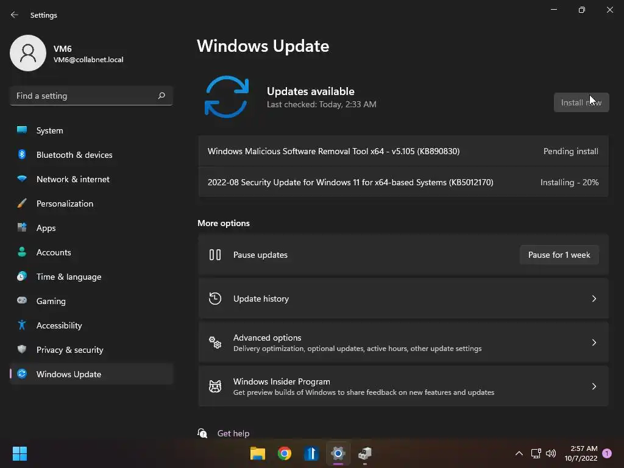Open File Explorer from taskbar
Viewport: 624px width, 468px height.
[x=258, y=453]
